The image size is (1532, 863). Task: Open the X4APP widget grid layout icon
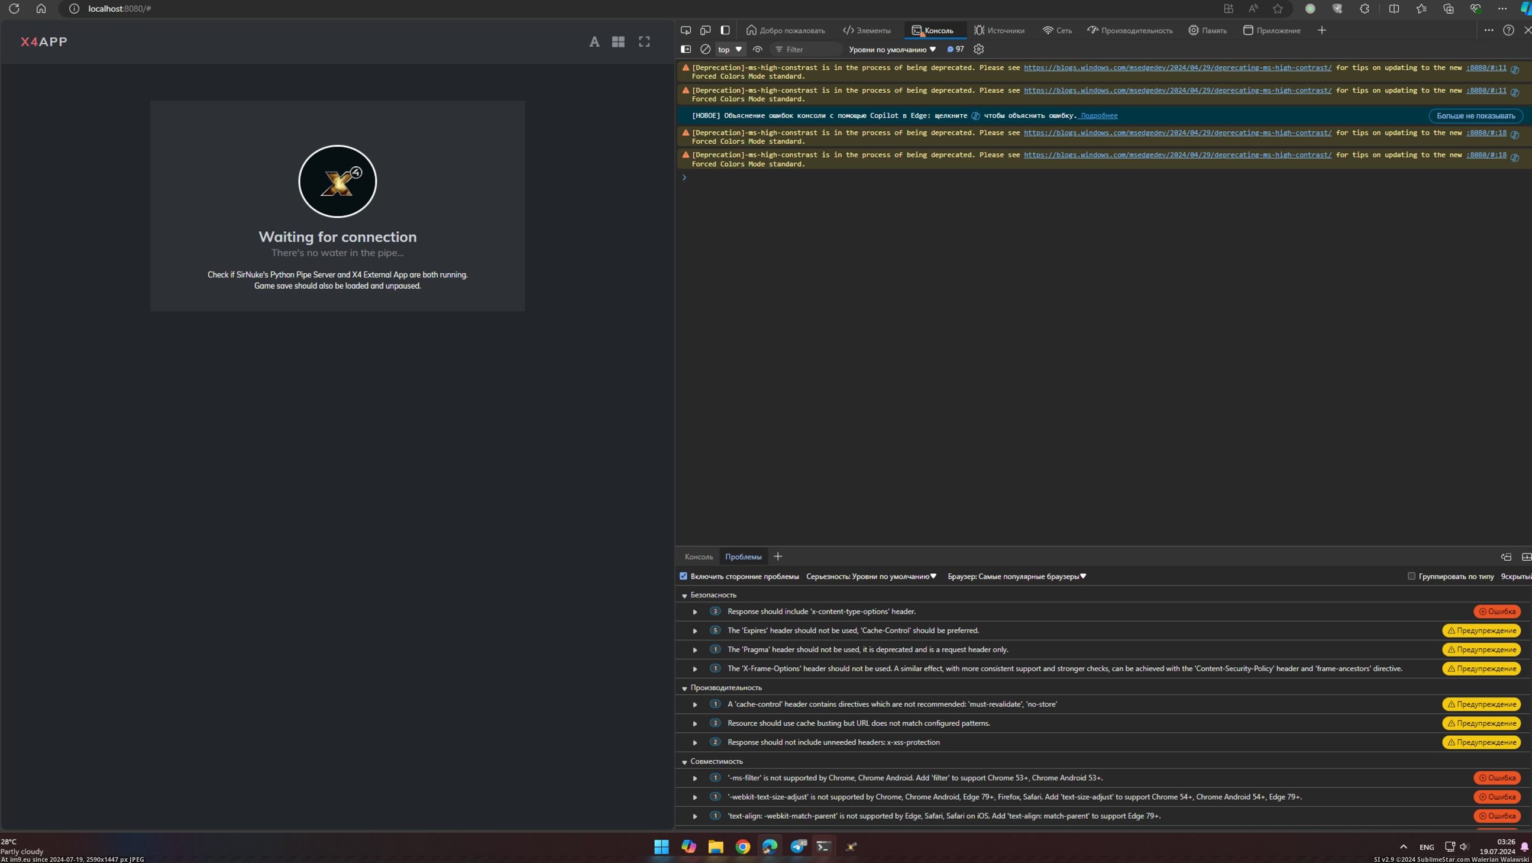click(618, 41)
